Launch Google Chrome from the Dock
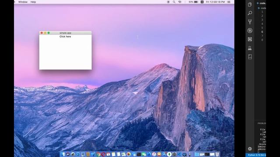280x157 pixels. click(x=98, y=154)
